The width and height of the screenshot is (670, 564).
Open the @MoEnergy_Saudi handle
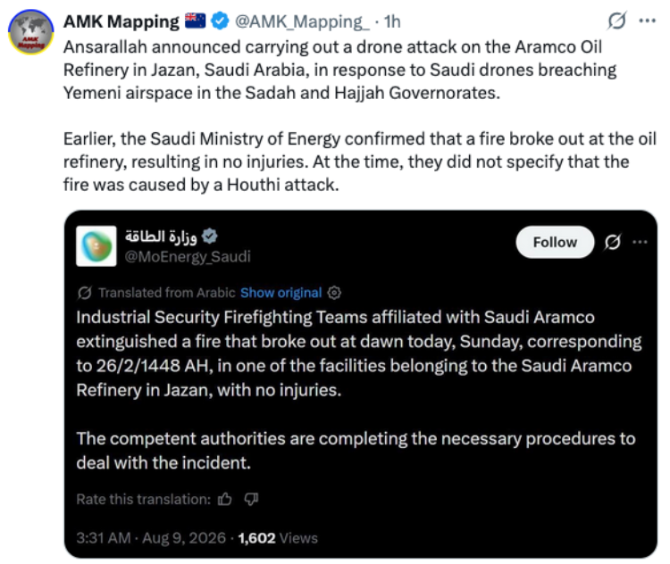point(188,257)
